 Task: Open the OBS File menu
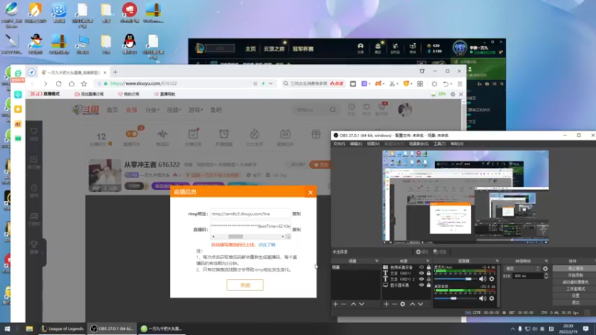click(x=339, y=144)
